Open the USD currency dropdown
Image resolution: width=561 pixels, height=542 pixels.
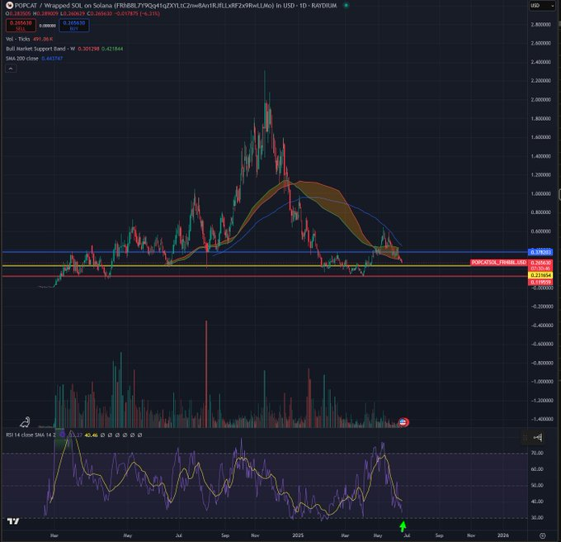[x=542, y=6]
